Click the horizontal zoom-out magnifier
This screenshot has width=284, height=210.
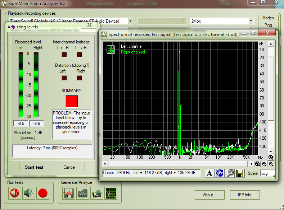tap(264, 164)
